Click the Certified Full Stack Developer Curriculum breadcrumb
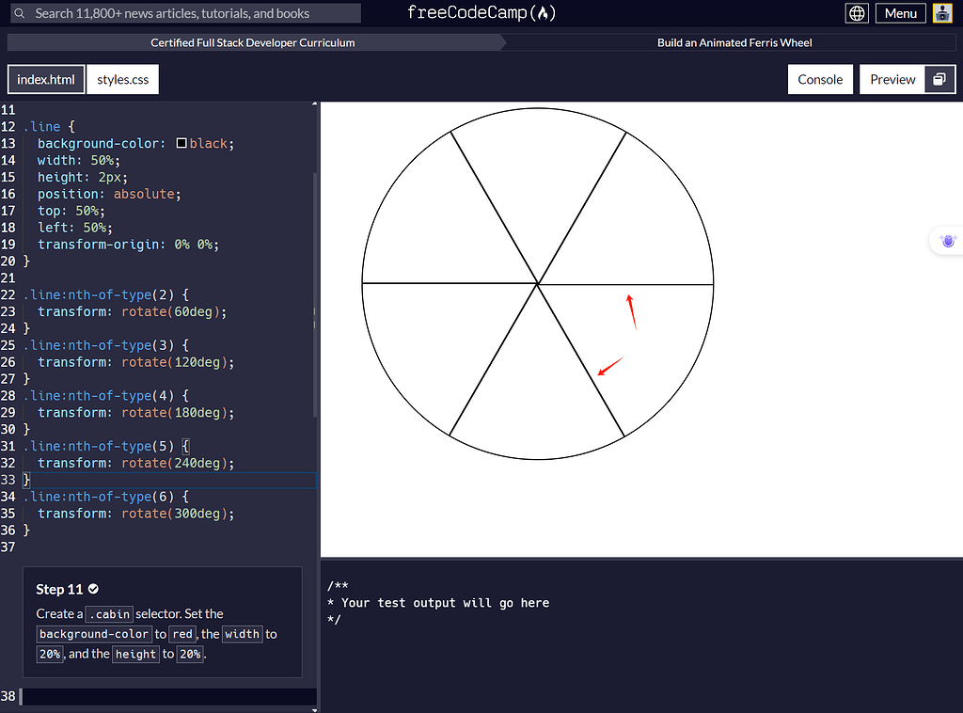The height and width of the screenshot is (713, 963). click(252, 42)
